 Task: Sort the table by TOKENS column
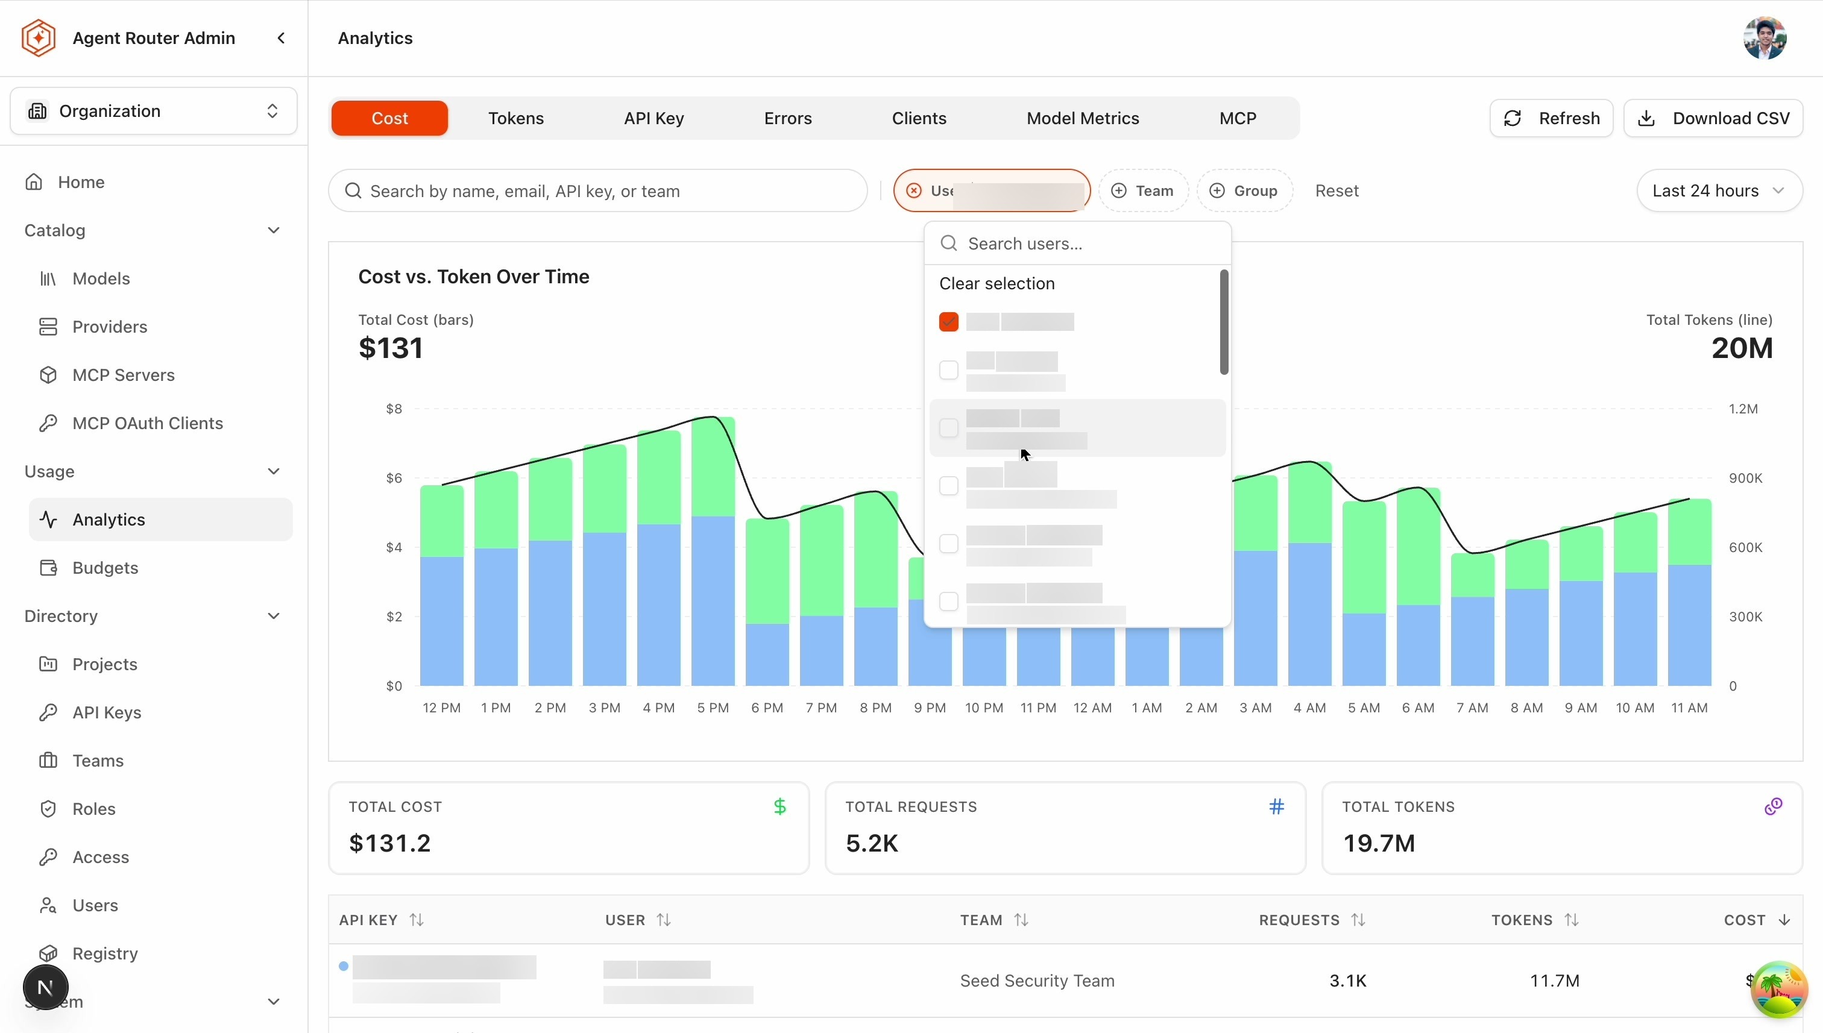click(1534, 920)
